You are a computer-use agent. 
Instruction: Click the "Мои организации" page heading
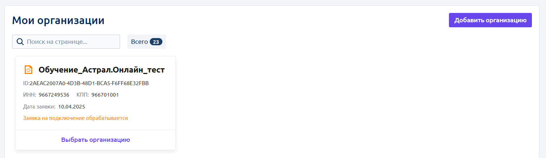[58, 20]
